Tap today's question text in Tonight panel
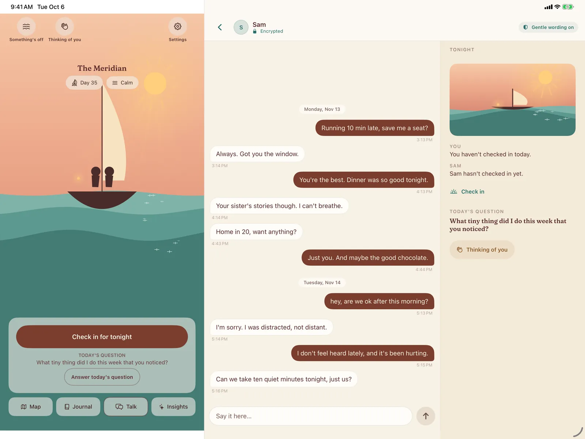 (508, 225)
